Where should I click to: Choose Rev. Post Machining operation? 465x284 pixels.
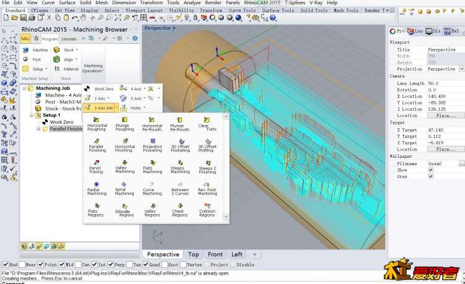point(207,189)
